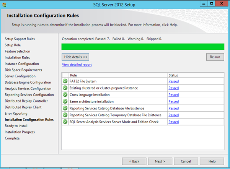The height and width of the screenshot is (169, 230).
Task: Click check icon for Reporting Services Catalog Database File Existence
Action: [65, 108]
